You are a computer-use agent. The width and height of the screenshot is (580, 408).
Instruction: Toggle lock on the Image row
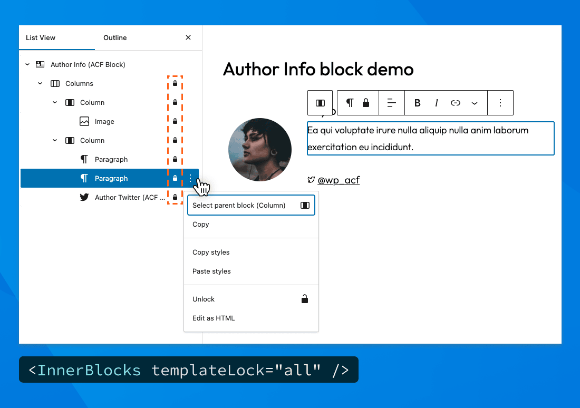click(x=175, y=121)
